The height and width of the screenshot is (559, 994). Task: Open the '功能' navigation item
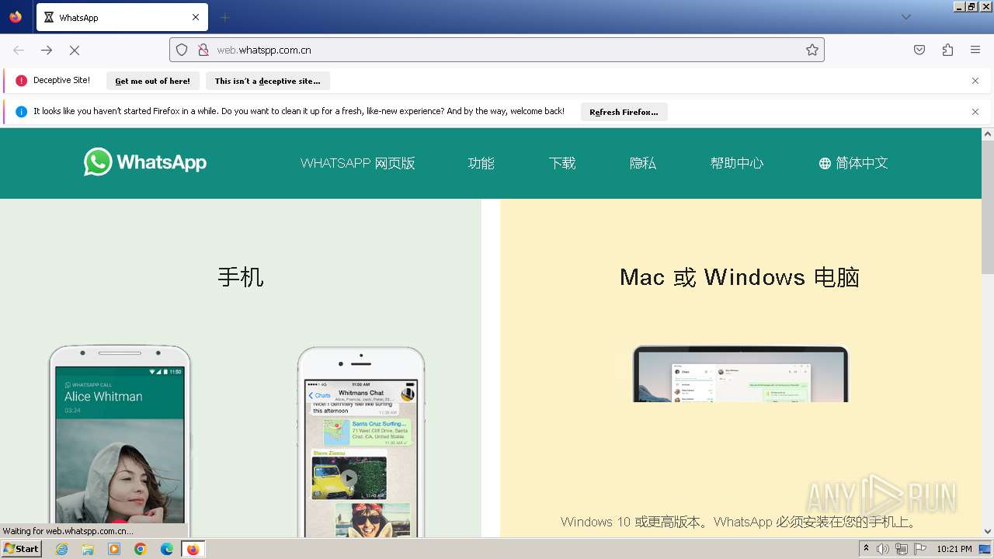(481, 163)
